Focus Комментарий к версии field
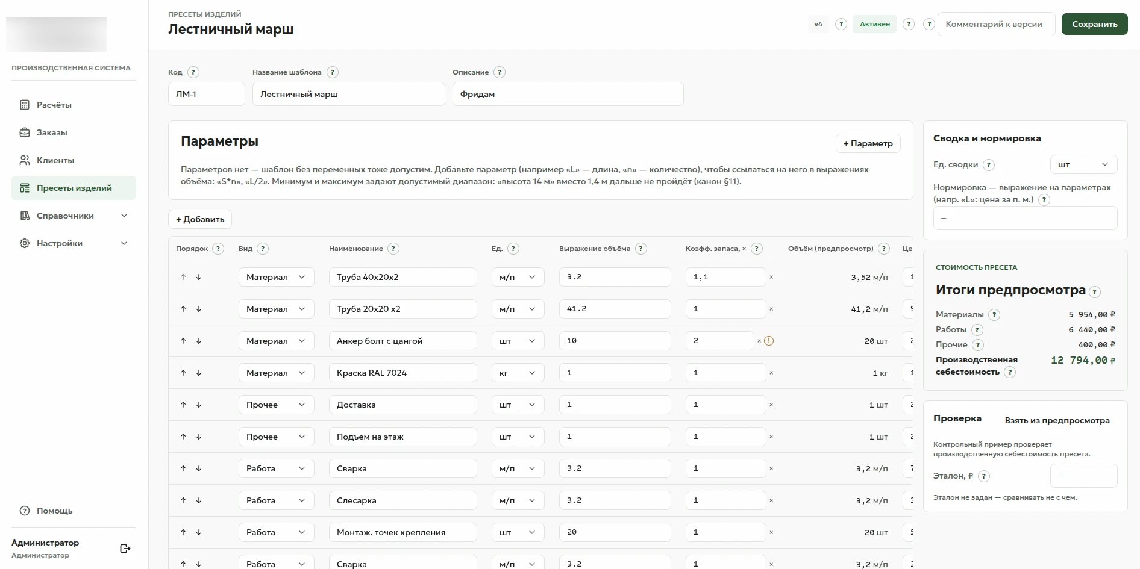Screen dimensions: 1140x569 (x=996, y=24)
